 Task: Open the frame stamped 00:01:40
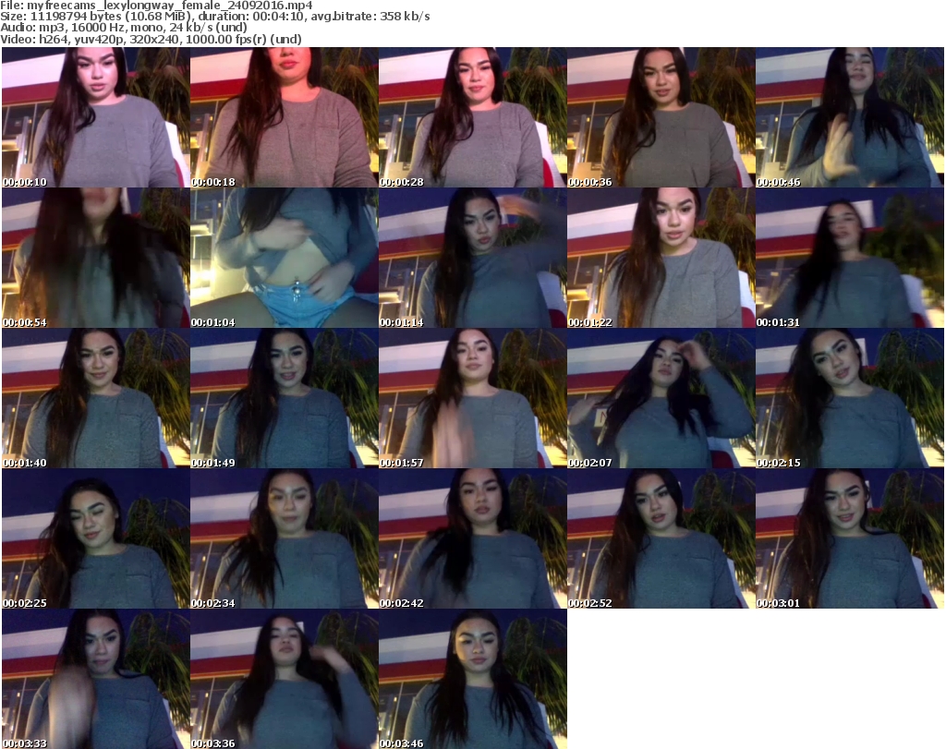pos(96,398)
